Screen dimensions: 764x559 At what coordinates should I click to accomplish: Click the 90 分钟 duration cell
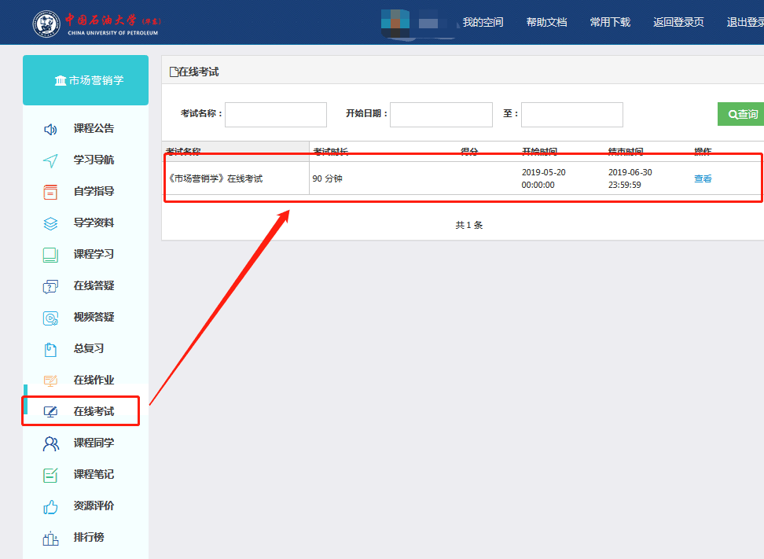point(328,178)
